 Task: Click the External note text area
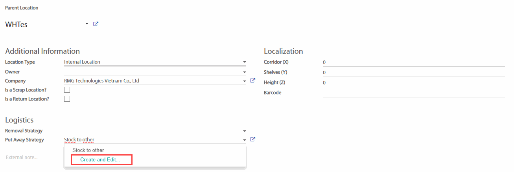point(31,157)
